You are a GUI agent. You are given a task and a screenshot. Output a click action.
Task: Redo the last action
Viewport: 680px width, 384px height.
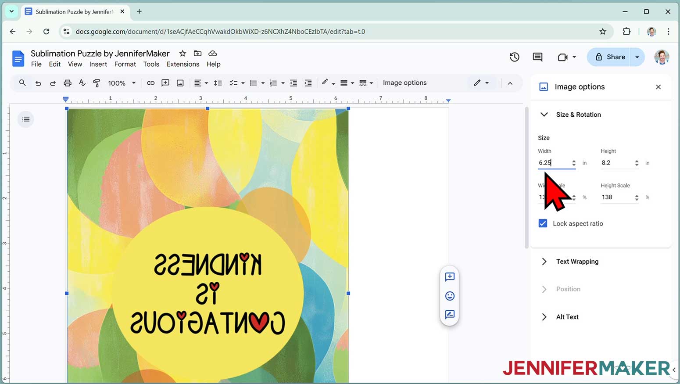(x=53, y=83)
